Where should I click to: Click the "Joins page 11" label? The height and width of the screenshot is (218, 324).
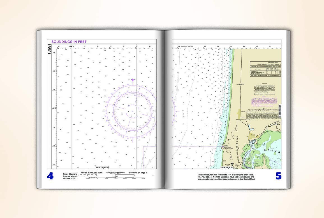point(227,167)
